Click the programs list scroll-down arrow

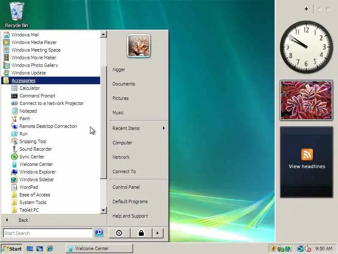(104, 210)
